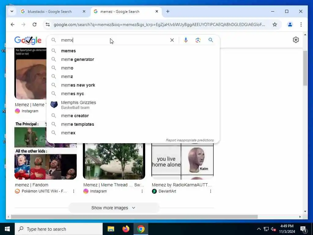Open notification center icon
The height and width of the screenshot is (235, 313).
(303, 229)
